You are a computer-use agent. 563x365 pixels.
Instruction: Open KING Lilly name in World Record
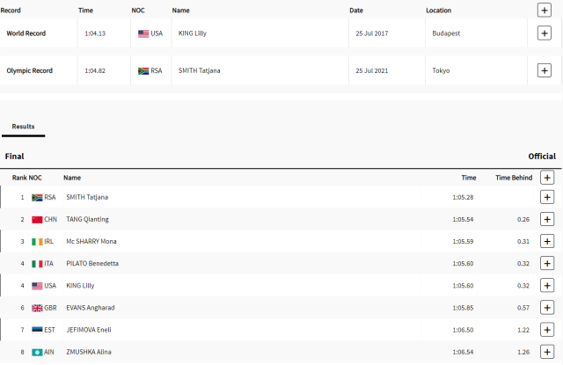(x=193, y=33)
